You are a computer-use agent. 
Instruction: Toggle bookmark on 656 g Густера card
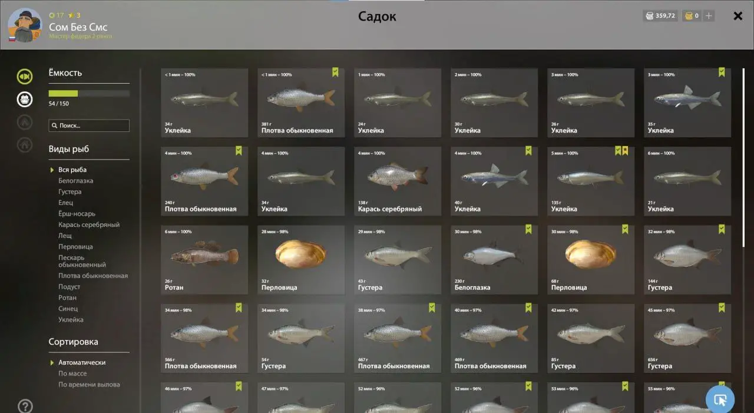(722, 308)
